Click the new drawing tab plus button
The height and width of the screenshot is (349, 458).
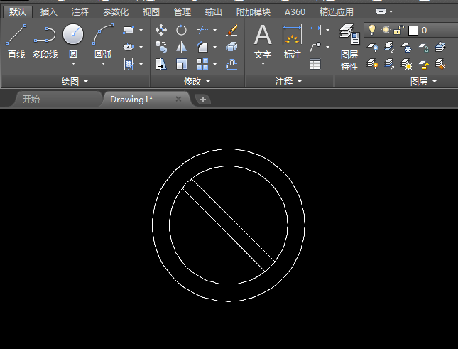point(203,100)
